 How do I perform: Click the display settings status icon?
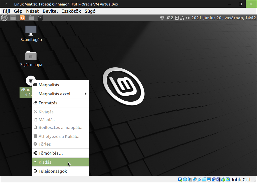pyautogui.click(x=209, y=179)
